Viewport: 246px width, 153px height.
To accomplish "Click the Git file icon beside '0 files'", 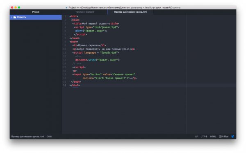I will click(x=220, y=136).
